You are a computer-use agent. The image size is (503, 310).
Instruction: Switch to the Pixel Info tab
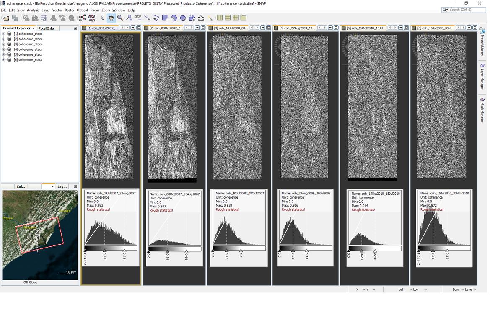click(x=46, y=28)
